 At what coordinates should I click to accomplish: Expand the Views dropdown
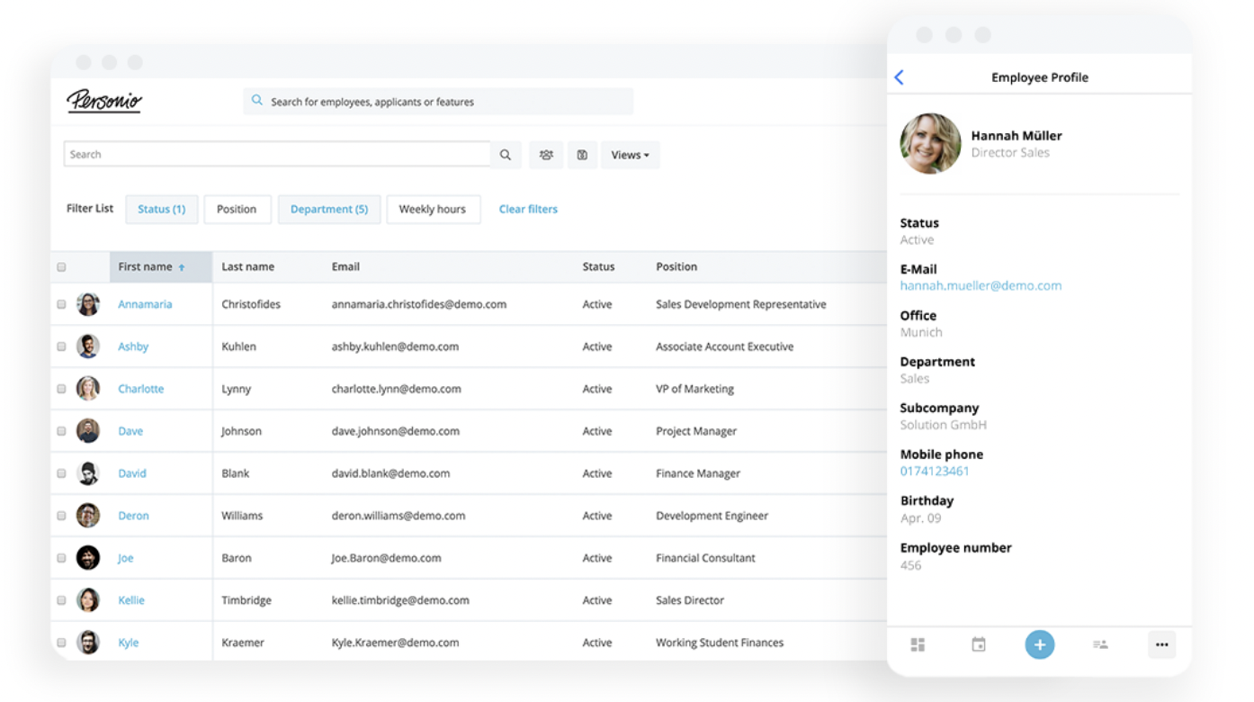pyautogui.click(x=630, y=155)
